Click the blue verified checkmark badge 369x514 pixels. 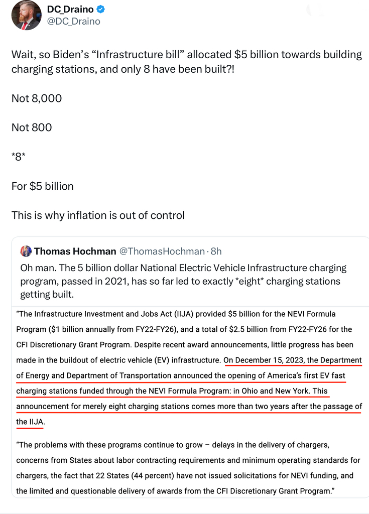(x=100, y=10)
